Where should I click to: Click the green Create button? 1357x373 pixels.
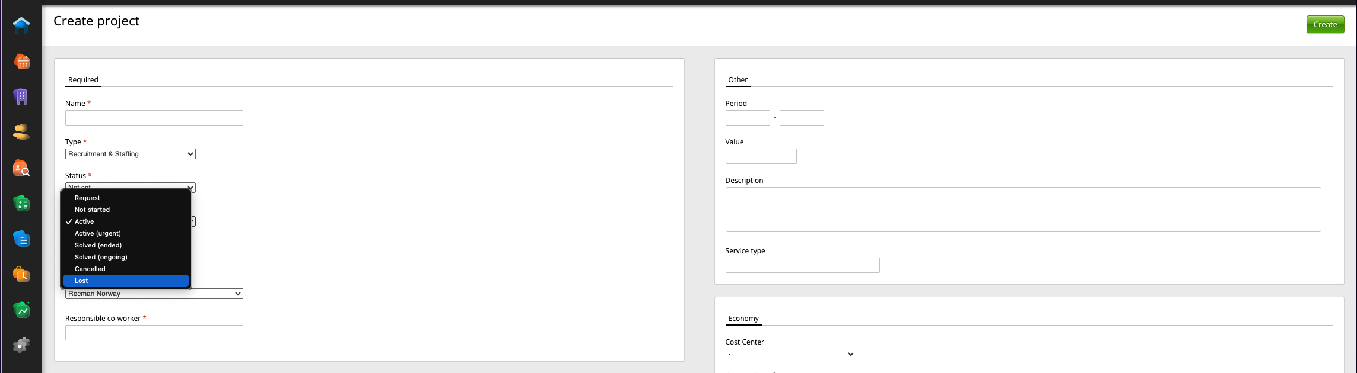(1324, 24)
